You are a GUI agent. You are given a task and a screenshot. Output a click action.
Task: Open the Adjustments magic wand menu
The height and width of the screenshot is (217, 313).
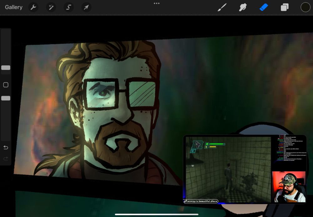[51, 7]
